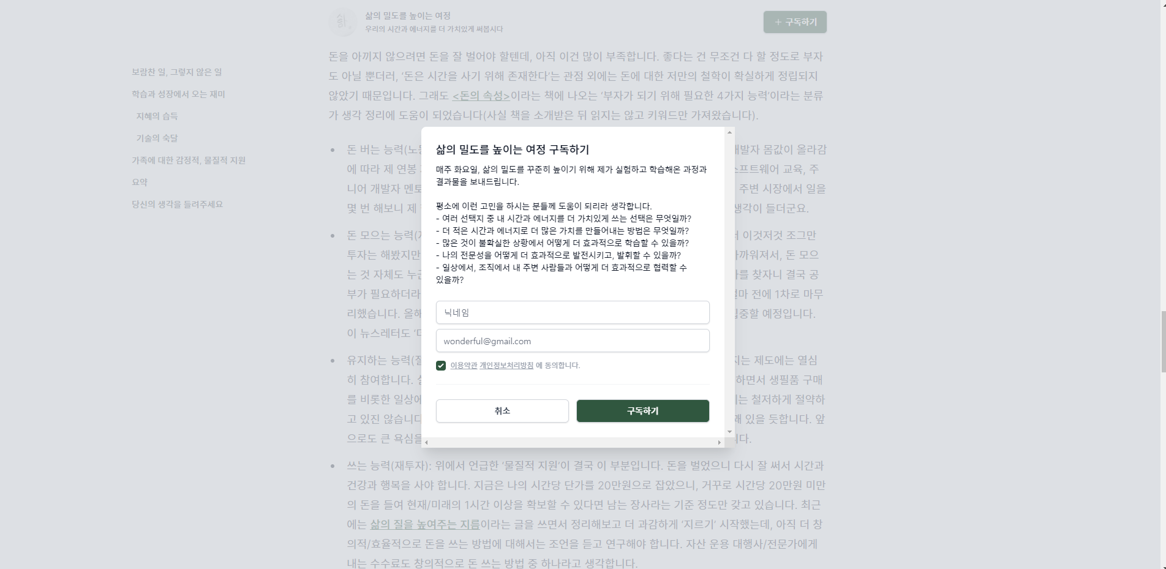1166x569 pixels.
Task: Open the 개인정보처리방침 privacy policy link
Action: coord(506,366)
